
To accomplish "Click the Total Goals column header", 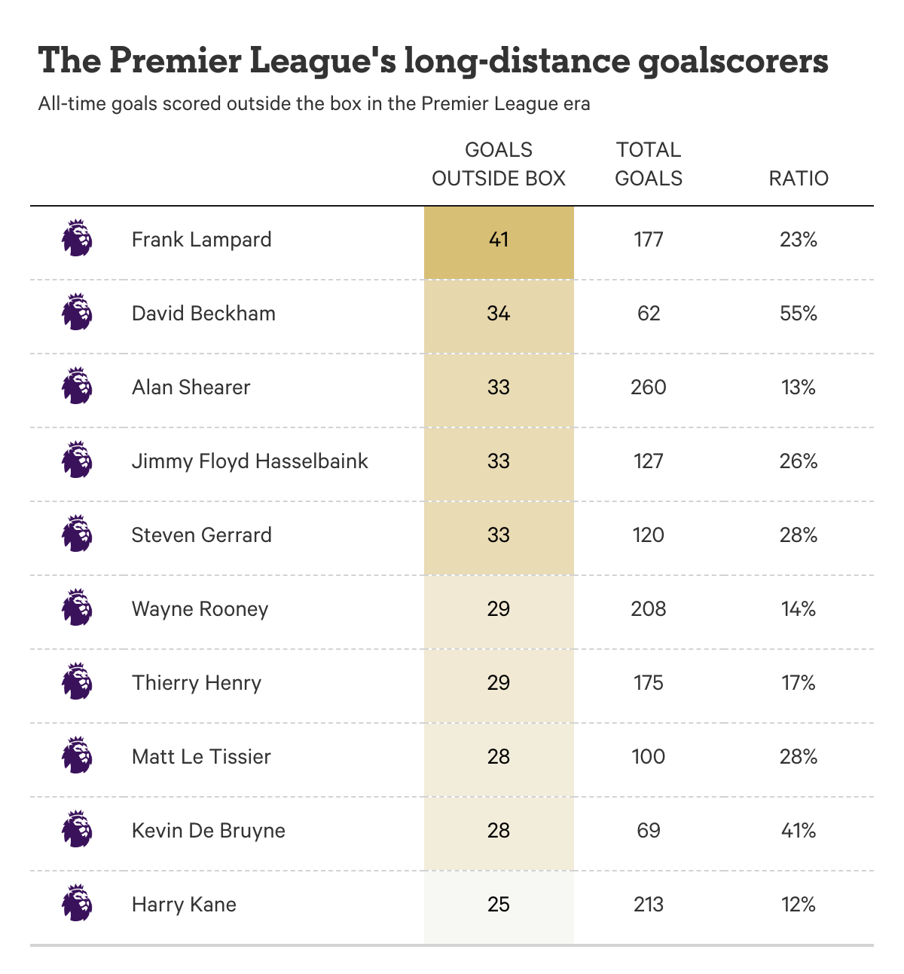I will [x=649, y=164].
